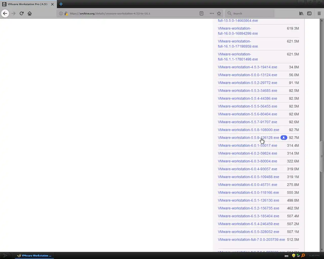
Task: Open VMware-workstation-6.5.0-118166.exe link
Action: click(x=248, y=192)
